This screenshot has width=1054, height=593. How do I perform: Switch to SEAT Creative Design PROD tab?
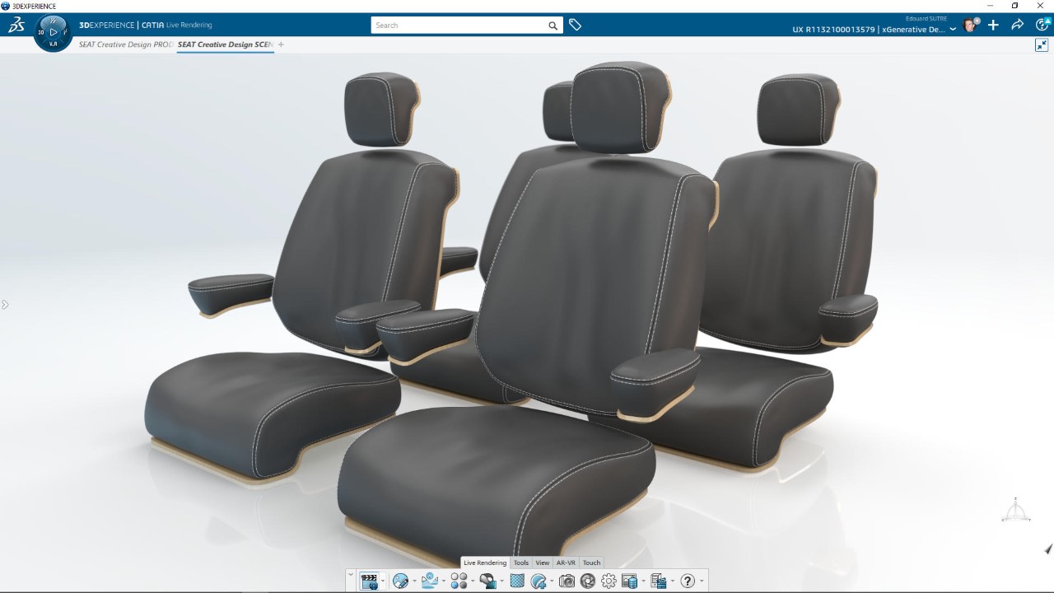126,44
